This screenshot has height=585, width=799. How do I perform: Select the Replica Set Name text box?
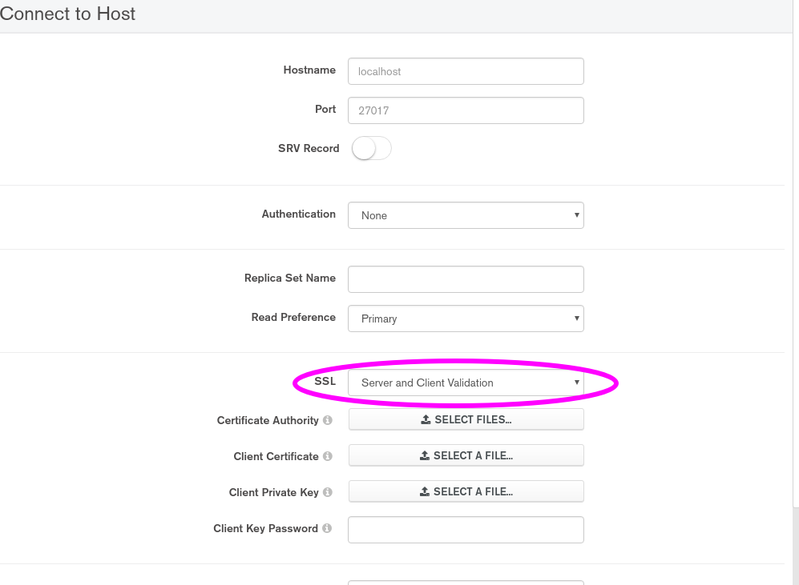466,279
